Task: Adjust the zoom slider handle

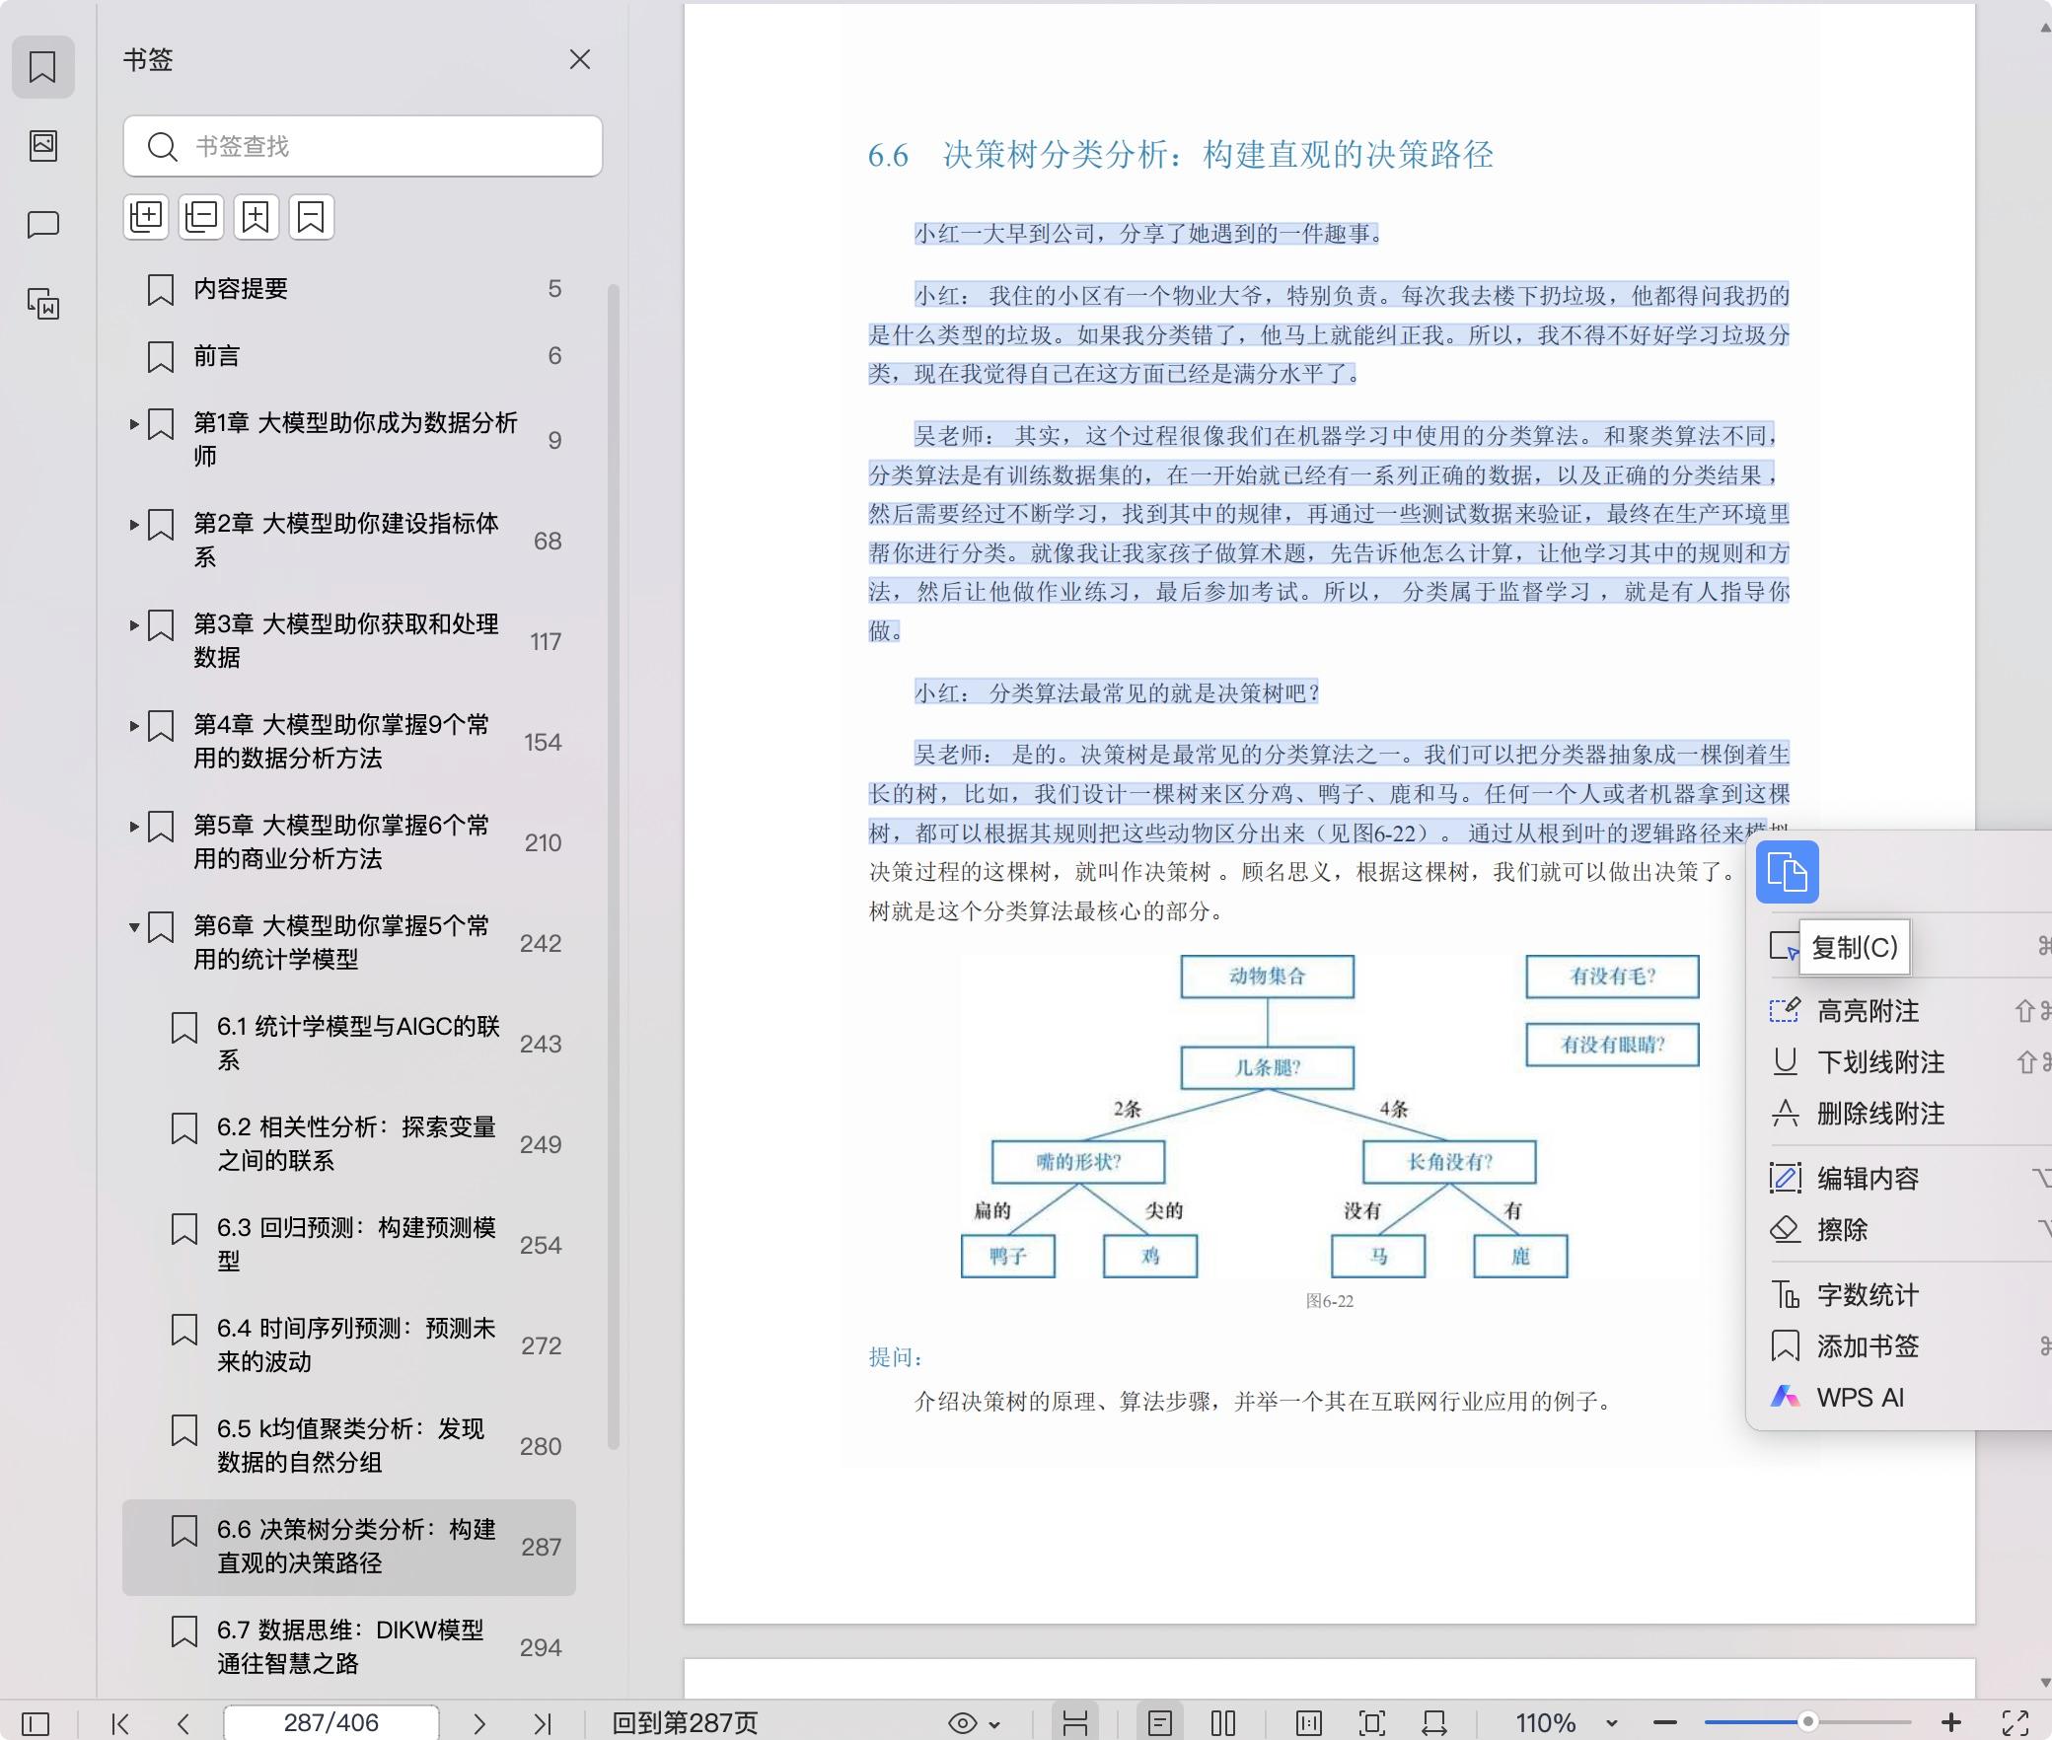Action: pos(1807,1722)
